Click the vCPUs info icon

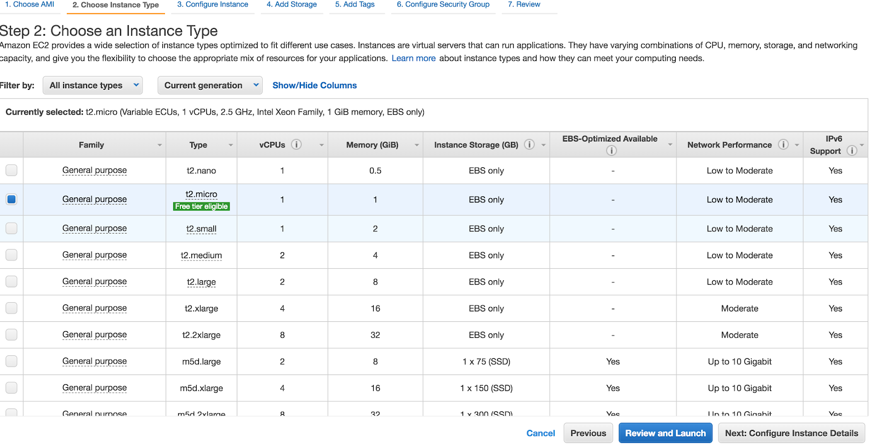pyautogui.click(x=296, y=144)
